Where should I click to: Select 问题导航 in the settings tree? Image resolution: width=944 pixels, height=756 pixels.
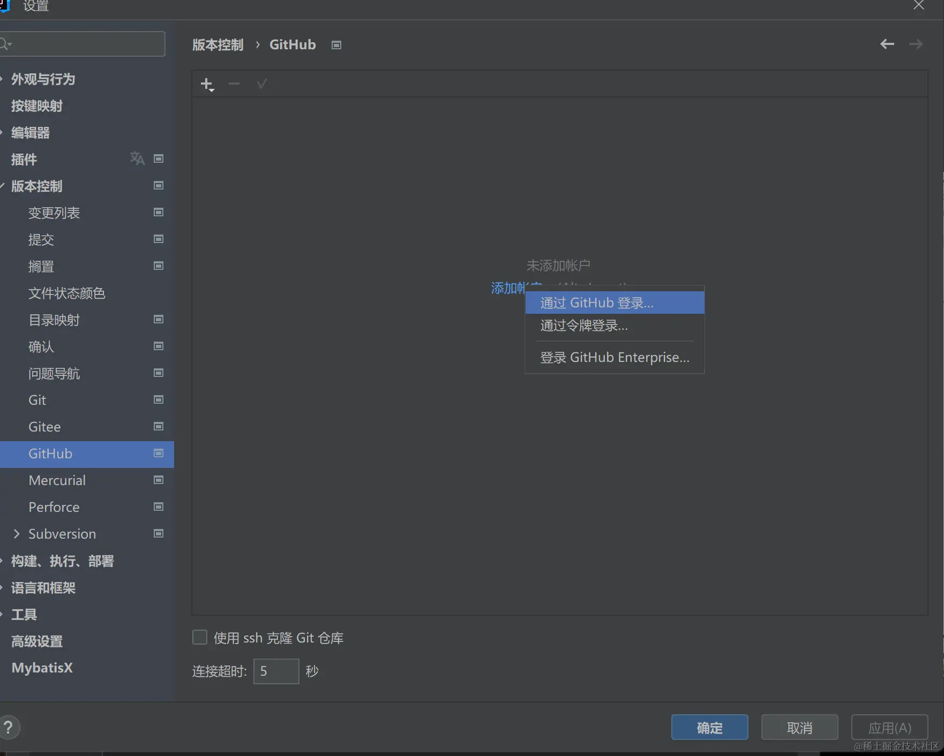click(54, 373)
